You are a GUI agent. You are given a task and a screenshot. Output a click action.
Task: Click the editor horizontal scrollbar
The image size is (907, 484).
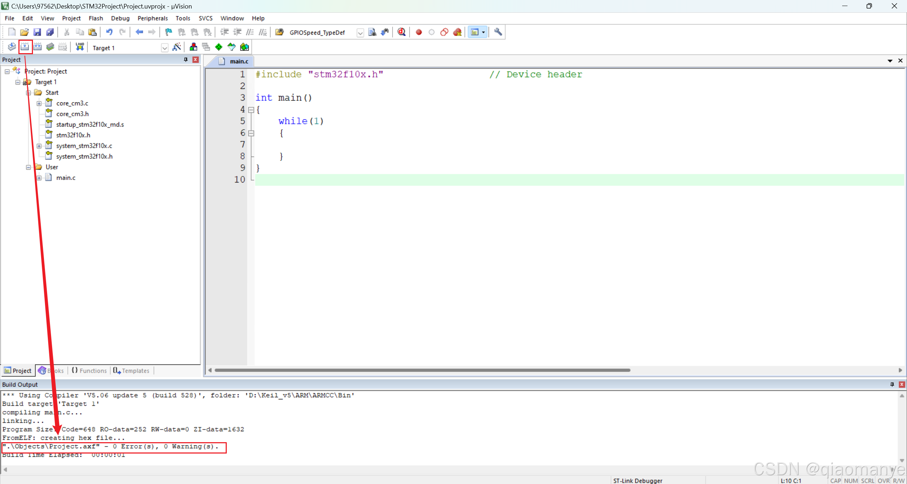pos(422,370)
